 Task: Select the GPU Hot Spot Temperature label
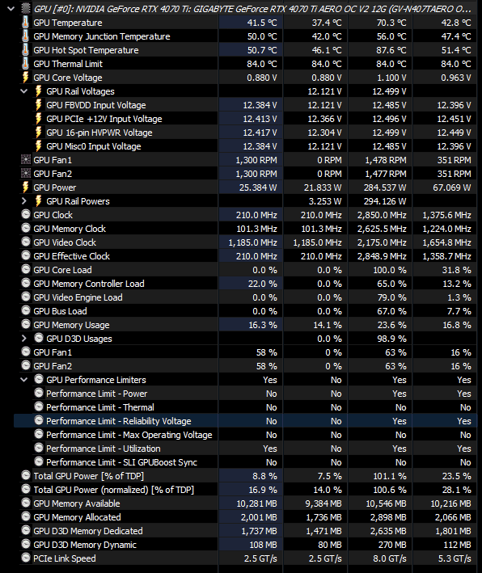[x=86, y=50]
